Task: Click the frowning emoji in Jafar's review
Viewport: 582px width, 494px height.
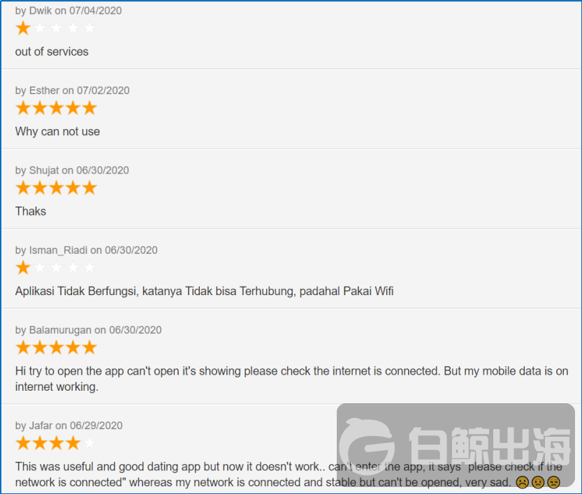Action: (x=522, y=482)
